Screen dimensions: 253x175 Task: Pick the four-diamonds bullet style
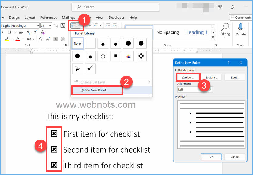pyautogui.click(x=141, y=56)
